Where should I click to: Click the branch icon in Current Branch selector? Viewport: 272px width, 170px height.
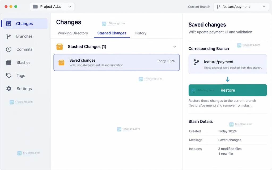(x=218, y=7)
